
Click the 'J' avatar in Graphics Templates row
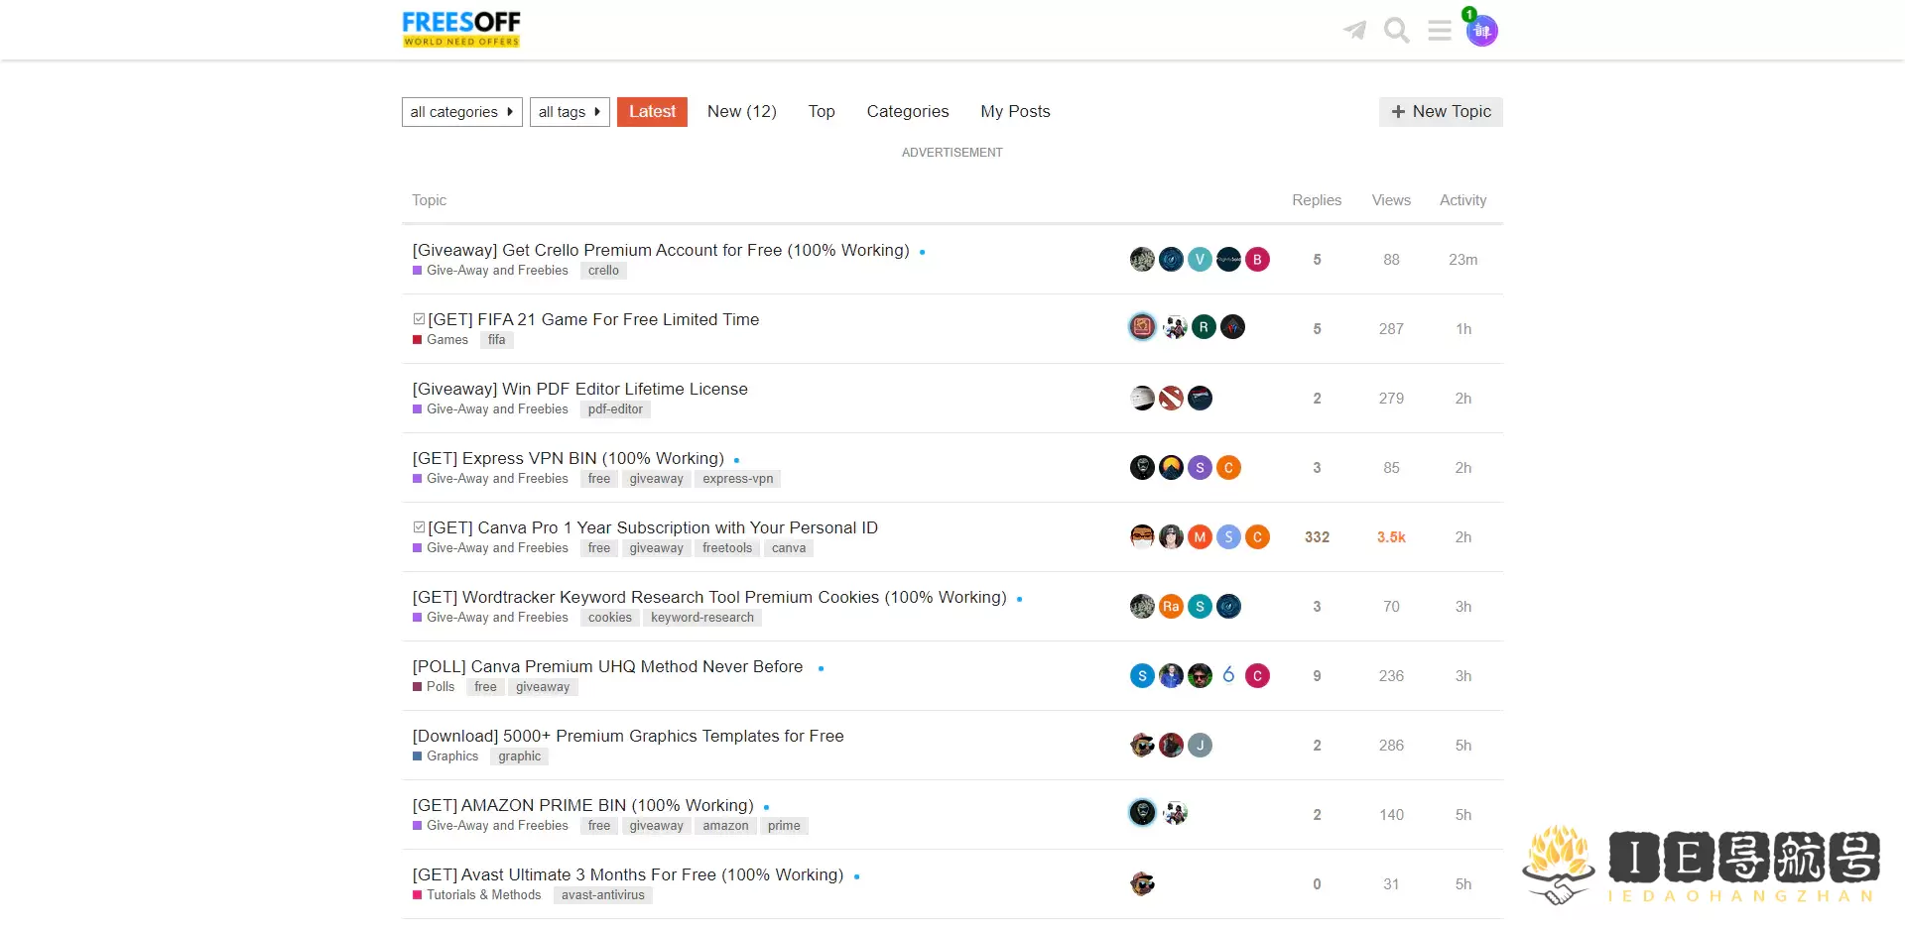pos(1200,746)
